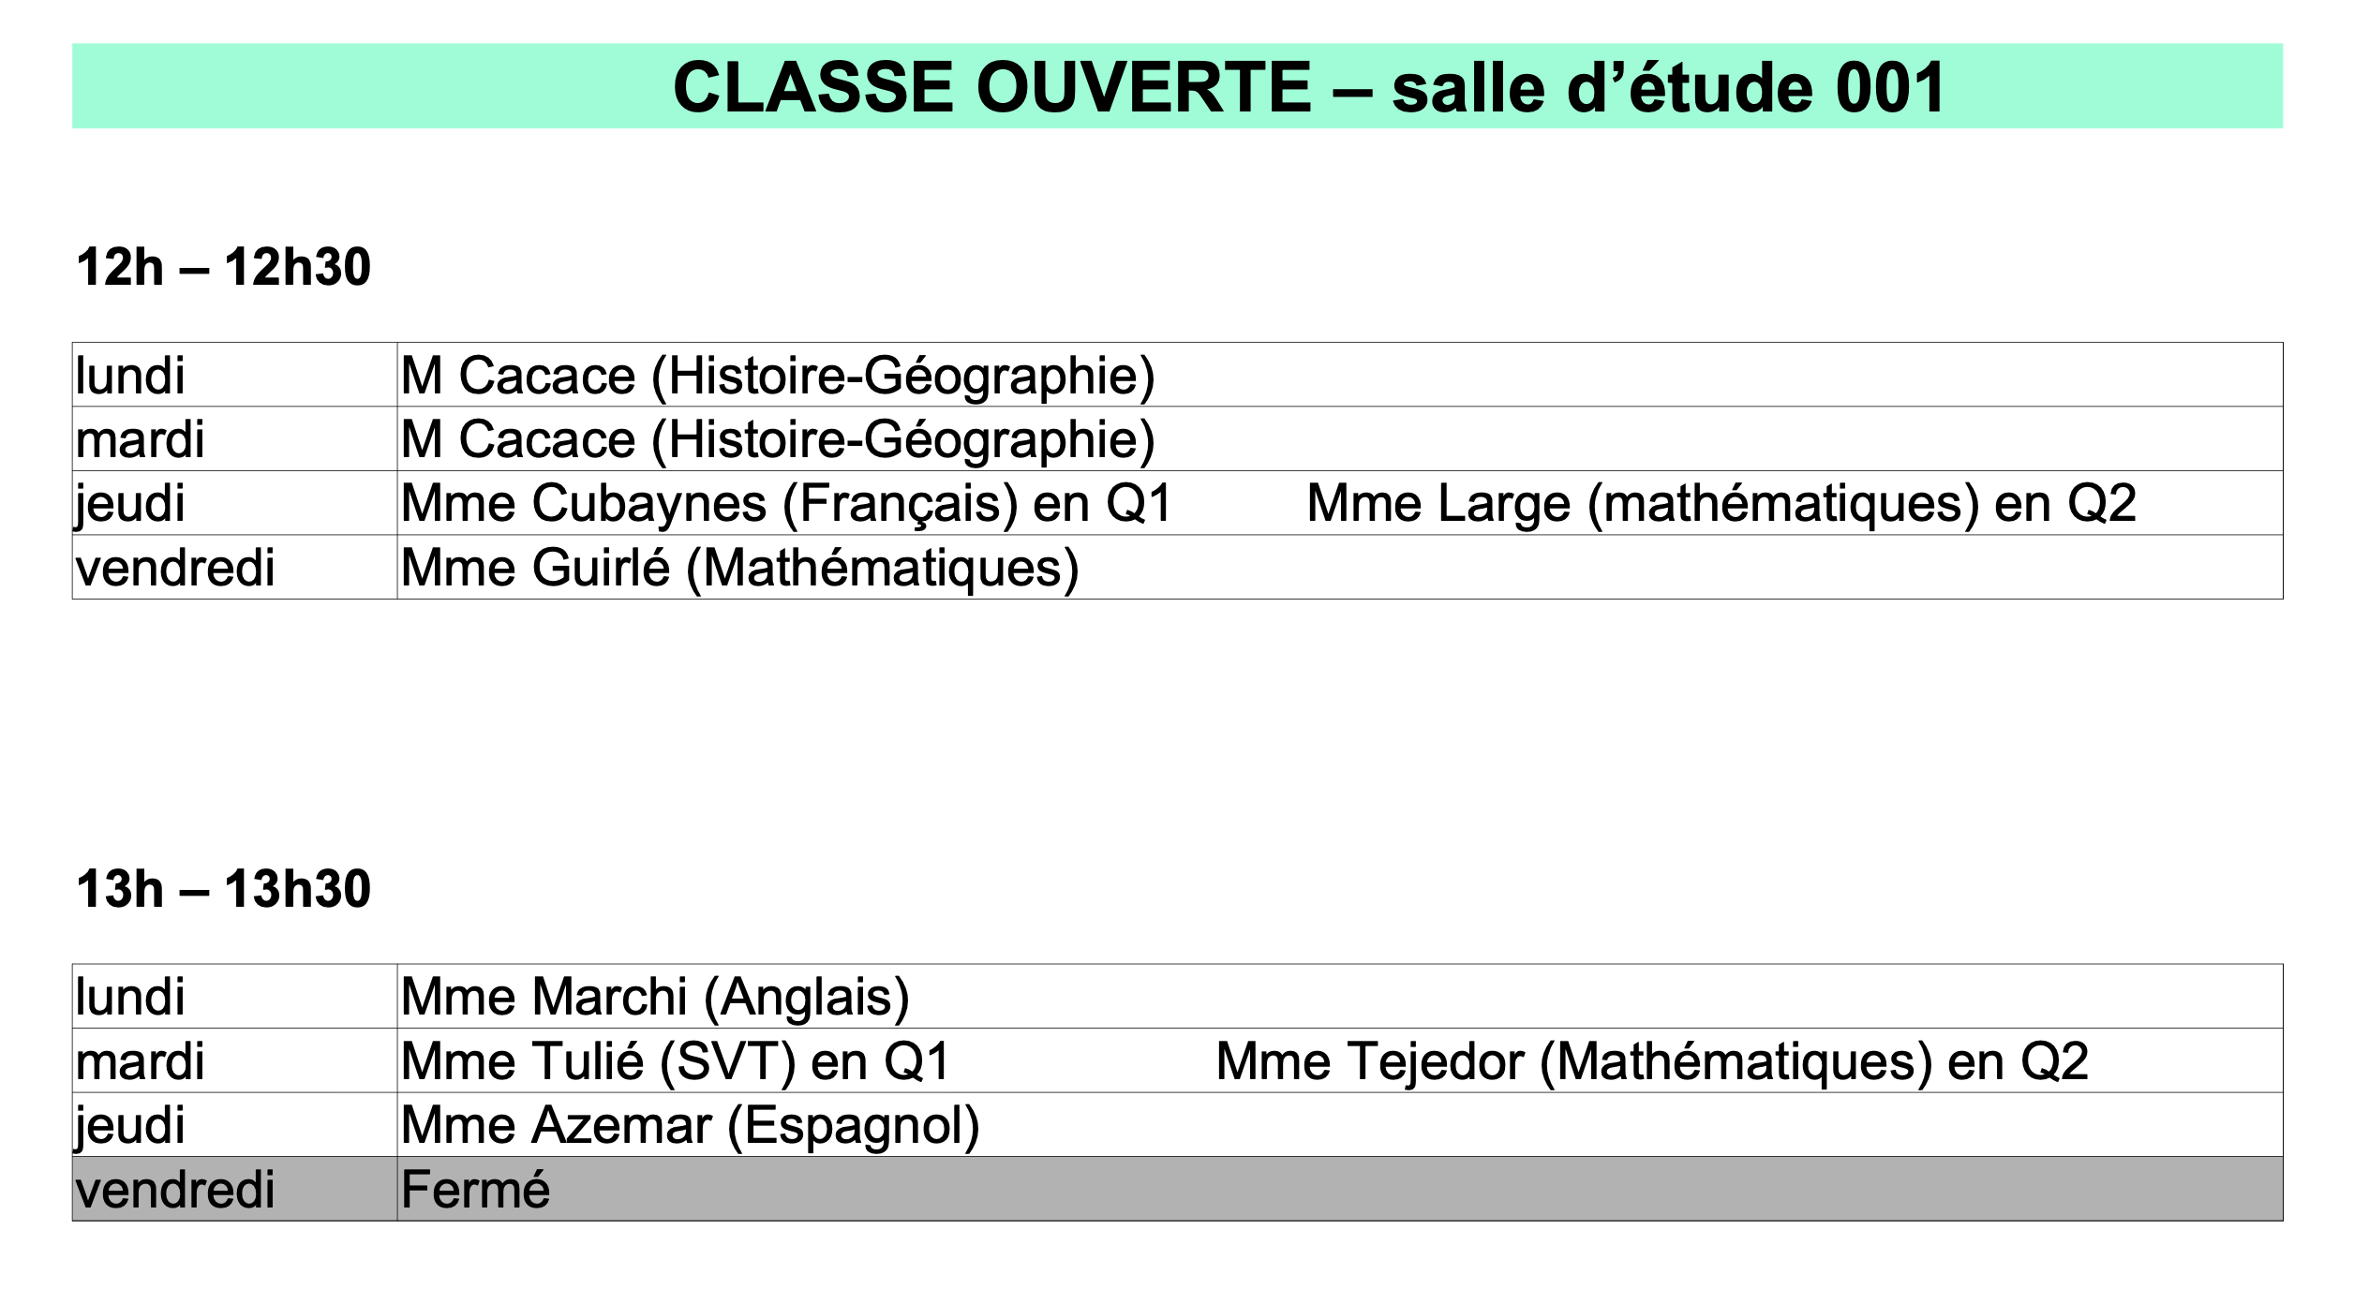
Task: Click 'Mme Cubaynes (Français) en Q1' text
Action: [x=786, y=503]
